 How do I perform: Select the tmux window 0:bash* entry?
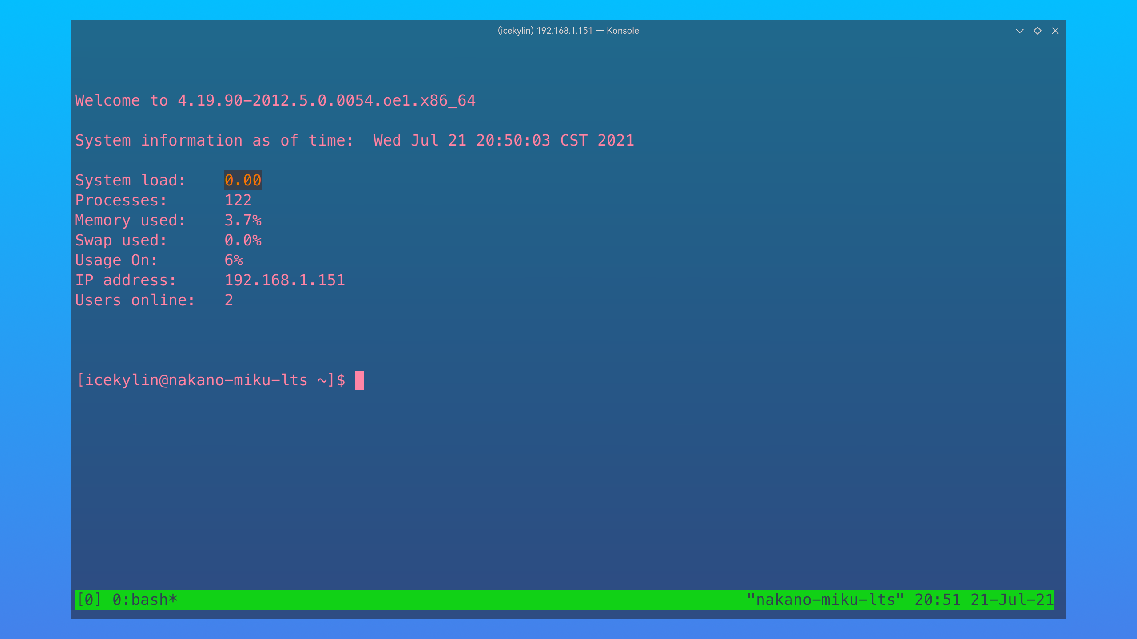coord(145,600)
